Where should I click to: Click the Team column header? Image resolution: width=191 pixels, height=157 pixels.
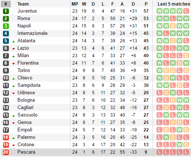pos(23,4)
